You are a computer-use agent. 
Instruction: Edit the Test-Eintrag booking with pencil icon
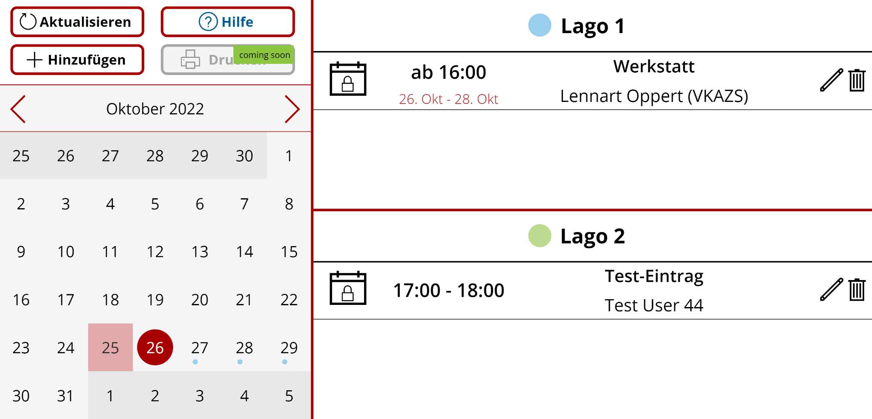[x=831, y=290]
